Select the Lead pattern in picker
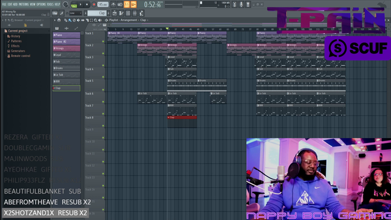The width and height of the screenshot is (391, 220). pyautogui.click(x=67, y=55)
